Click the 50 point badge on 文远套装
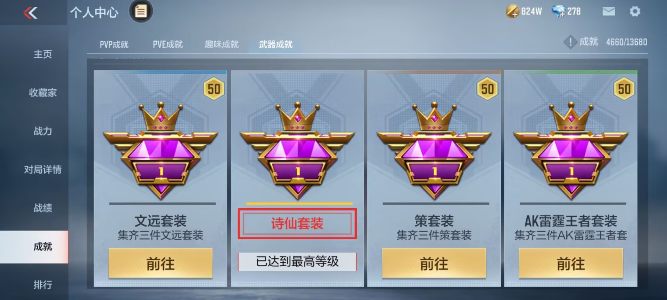This screenshot has width=667, height=300. (x=214, y=89)
